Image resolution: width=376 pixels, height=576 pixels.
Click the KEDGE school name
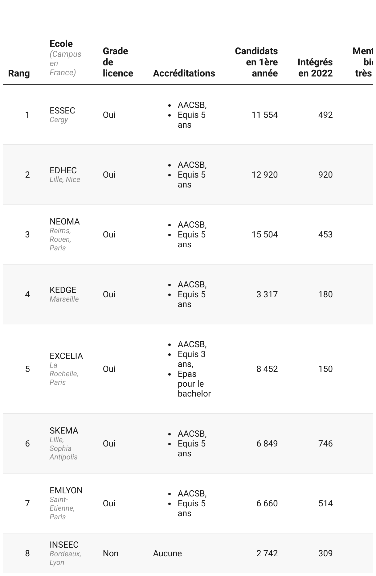click(x=63, y=290)
